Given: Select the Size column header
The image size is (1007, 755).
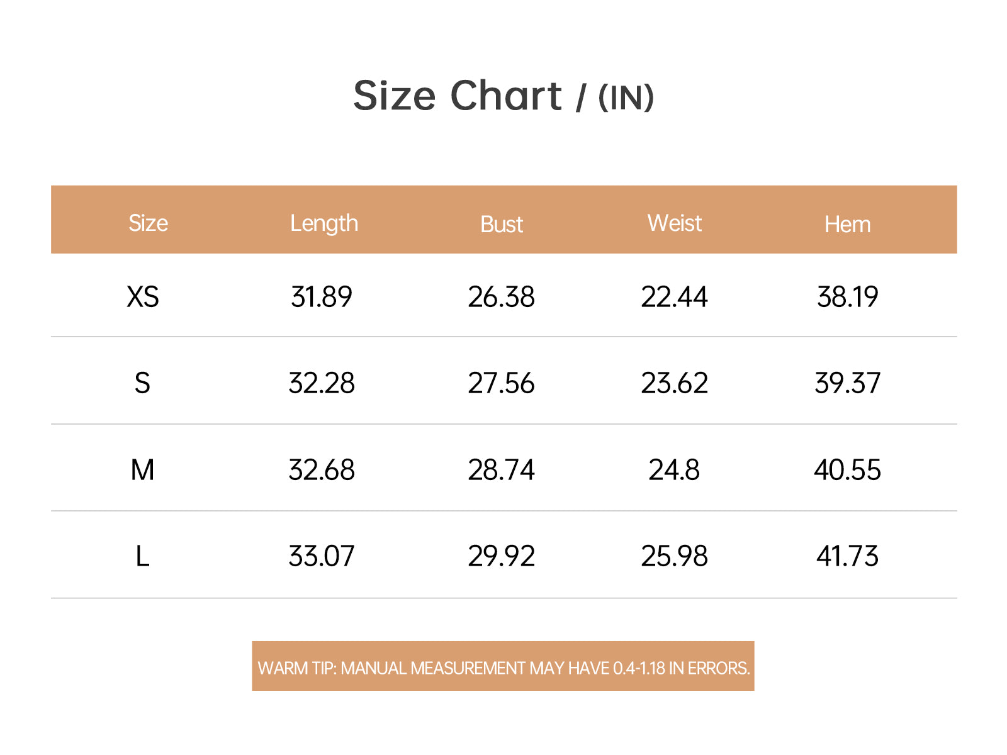Looking at the screenshot, I should coord(148,223).
